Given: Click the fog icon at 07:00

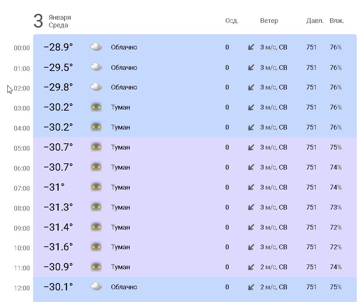Looking at the screenshot, I should click(96, 187).
